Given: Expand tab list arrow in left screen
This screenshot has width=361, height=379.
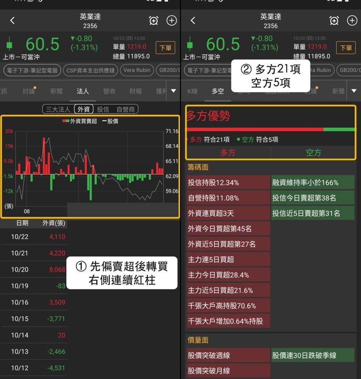Looking at the screenshot, I should (174, 91).
